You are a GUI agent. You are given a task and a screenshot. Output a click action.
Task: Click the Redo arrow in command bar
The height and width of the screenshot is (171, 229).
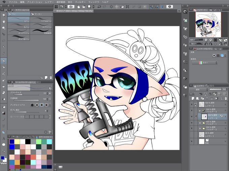(105, 7)
